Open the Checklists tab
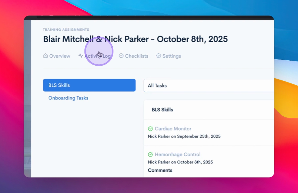The width and height of the screenshot is (298, 193). 133,56
